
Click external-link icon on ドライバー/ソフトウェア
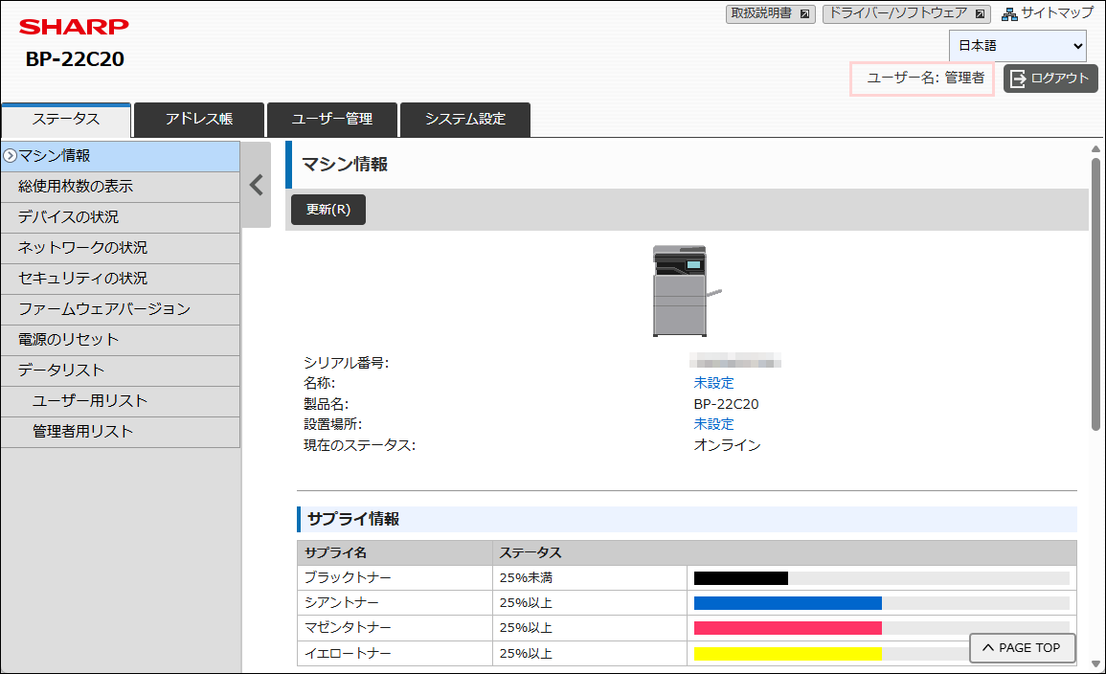pyautogui.click(x=980, y=14)
